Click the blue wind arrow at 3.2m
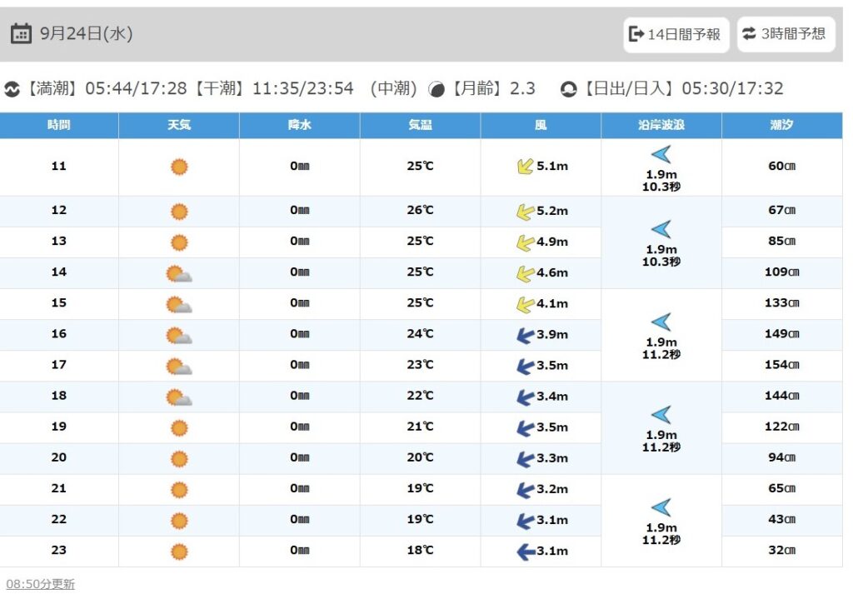This screenshot has height=599, width=853. [x=525, y=491]
